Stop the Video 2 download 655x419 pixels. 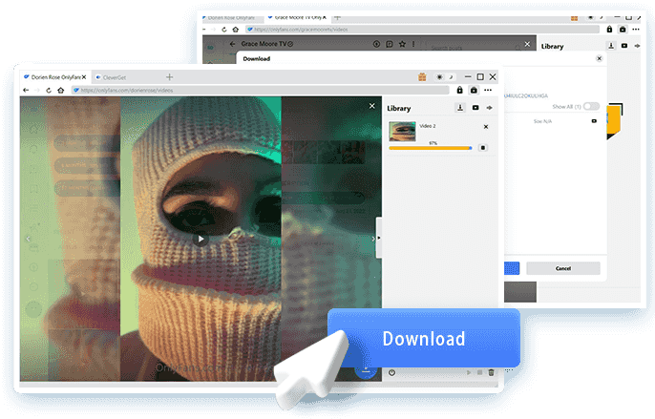pos(483,148)
